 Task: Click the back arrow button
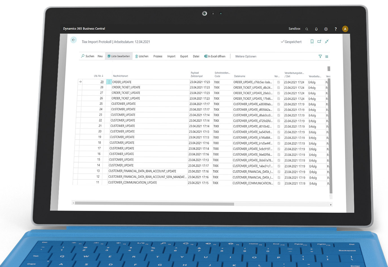tap(74, 40)
